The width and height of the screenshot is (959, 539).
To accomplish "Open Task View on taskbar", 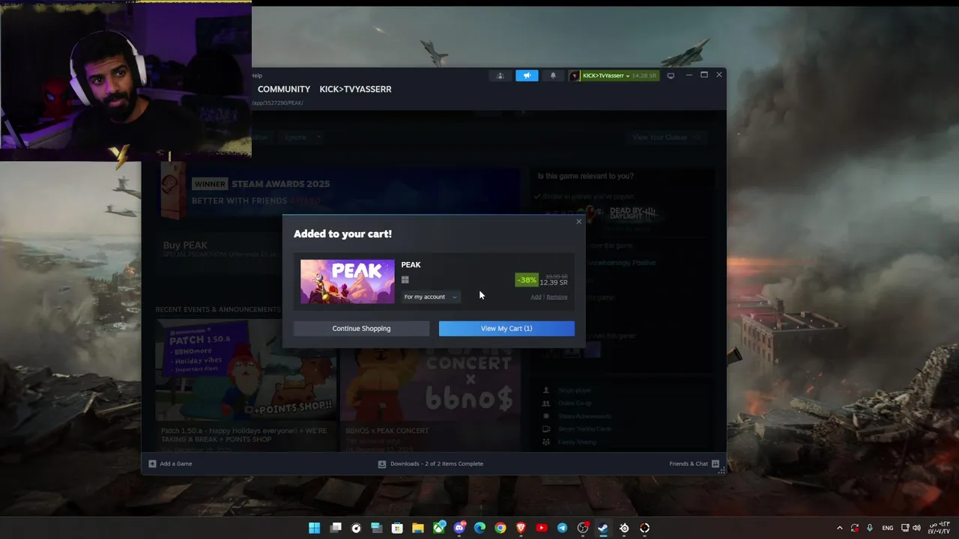I will [x=336, y=528].
